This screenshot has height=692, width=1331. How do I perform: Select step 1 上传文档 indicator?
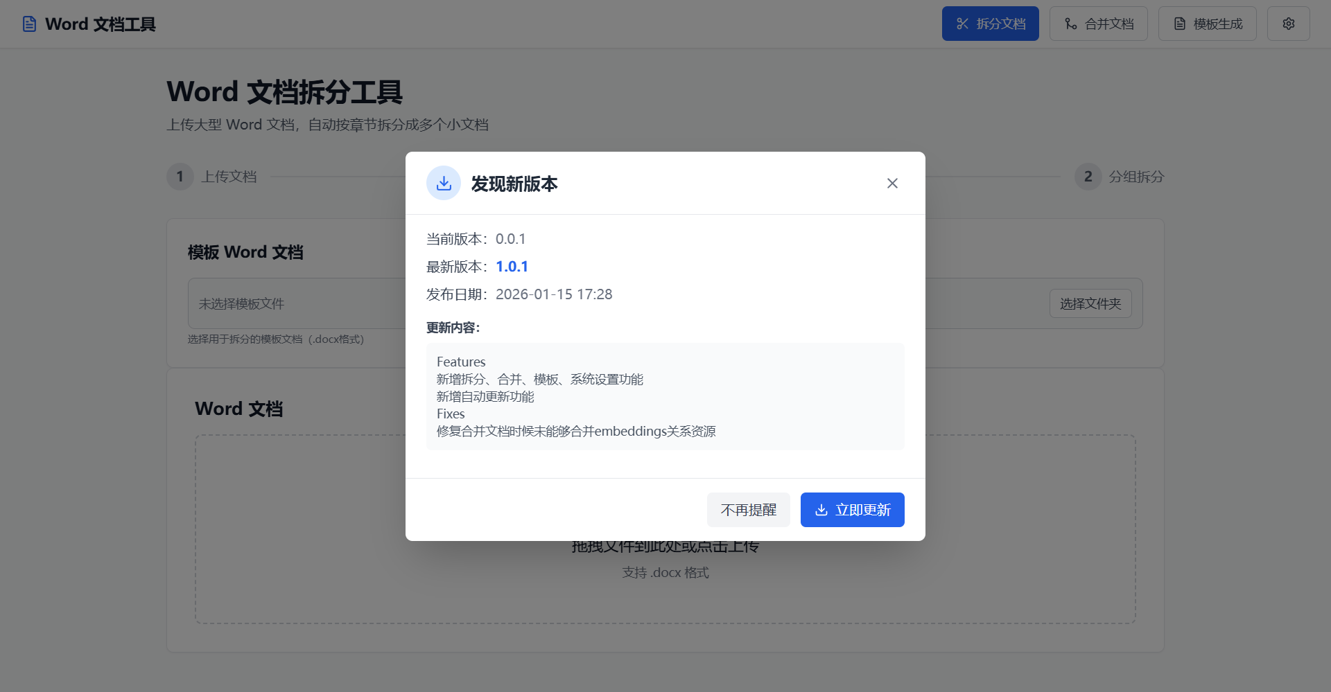tap(180, 177)
